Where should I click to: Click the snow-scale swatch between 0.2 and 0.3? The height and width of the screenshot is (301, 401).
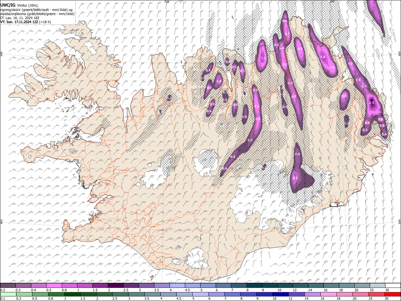[8, 285]
